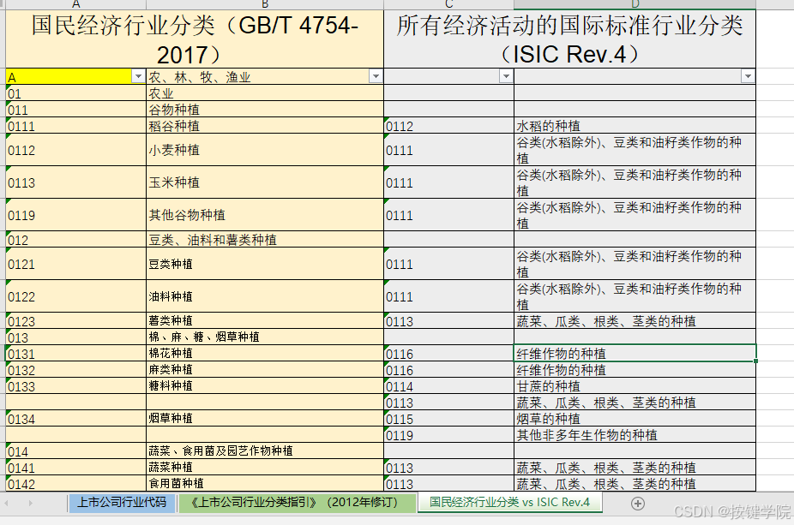794x525 pixels.
Task: Add a new sheet with plus icon
Action: pyautogui.click(x=638, y=504)
